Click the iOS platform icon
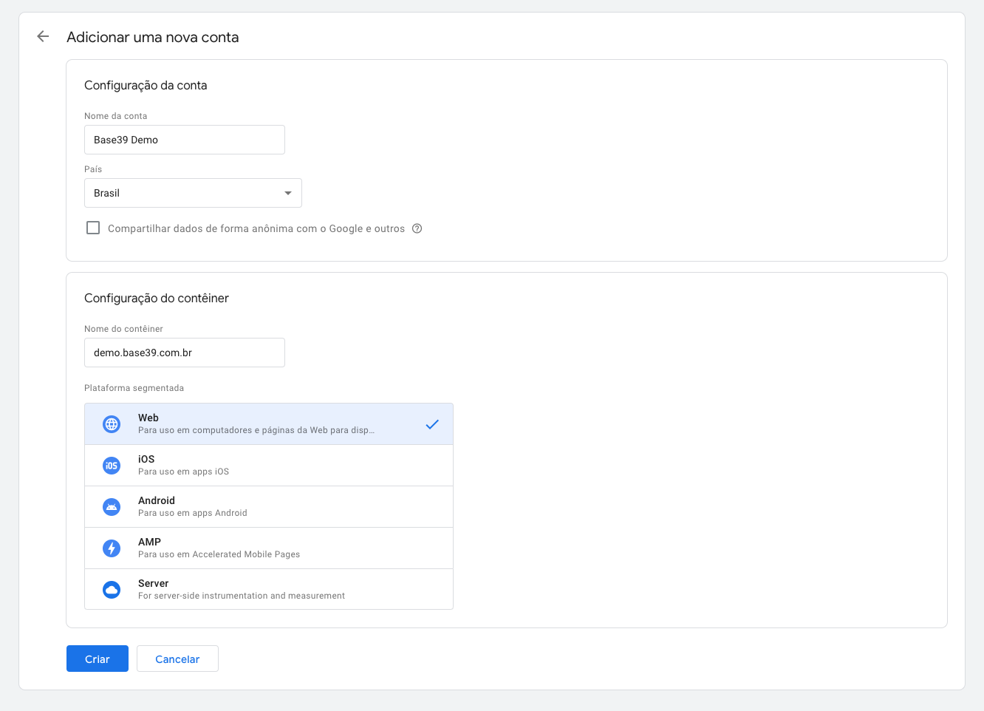984x711 pixels. click(x=112, y=466)
